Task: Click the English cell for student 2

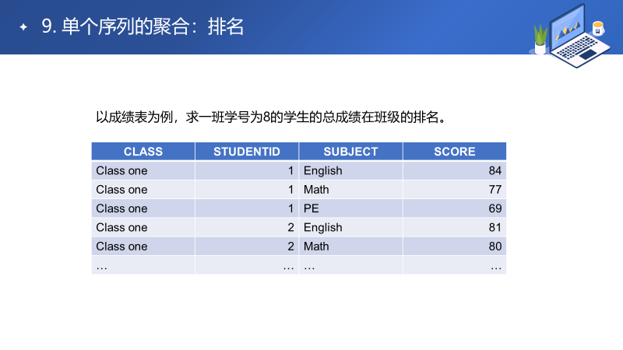Action: [x=351, y=227]
